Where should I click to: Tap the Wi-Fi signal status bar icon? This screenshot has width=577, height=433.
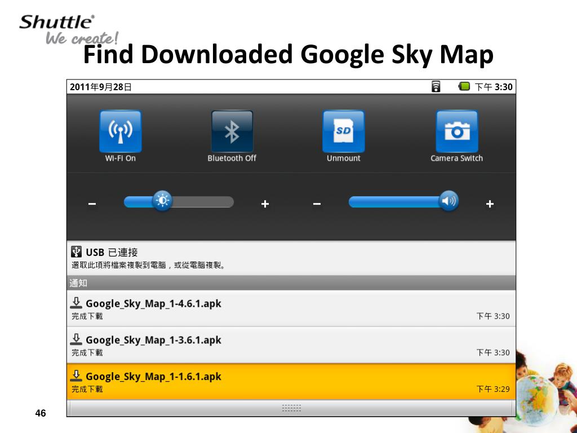click(436, 86)
